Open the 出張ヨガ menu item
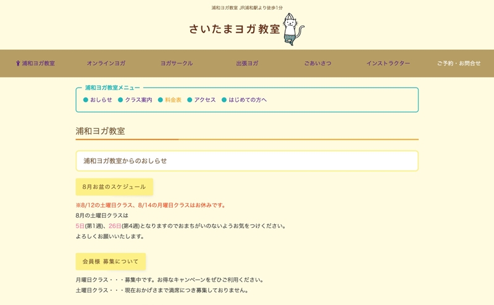Image resolution: width=494 pixels, height=305 pixels. click(247, 63)
